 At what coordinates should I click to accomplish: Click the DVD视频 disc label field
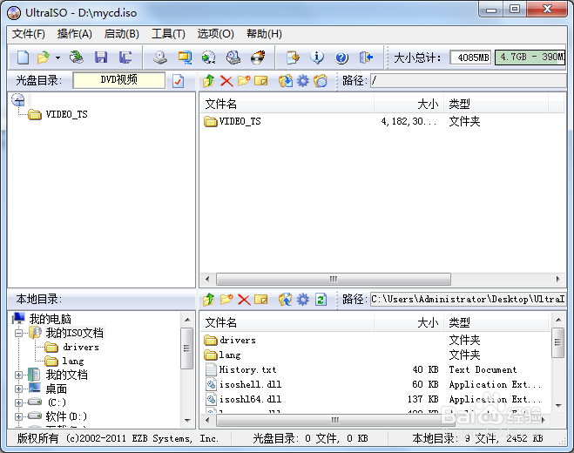click(119, 80)
